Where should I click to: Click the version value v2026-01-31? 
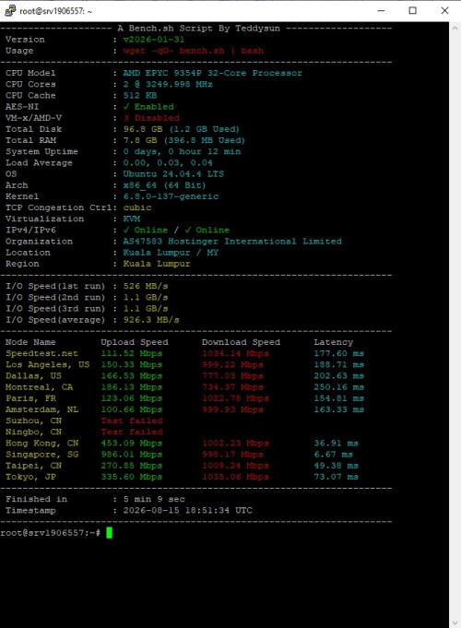click(x=154, y=40)
